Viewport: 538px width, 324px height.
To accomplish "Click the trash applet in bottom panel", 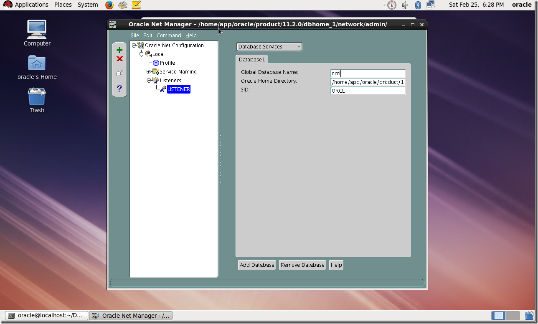I will 529,316.
